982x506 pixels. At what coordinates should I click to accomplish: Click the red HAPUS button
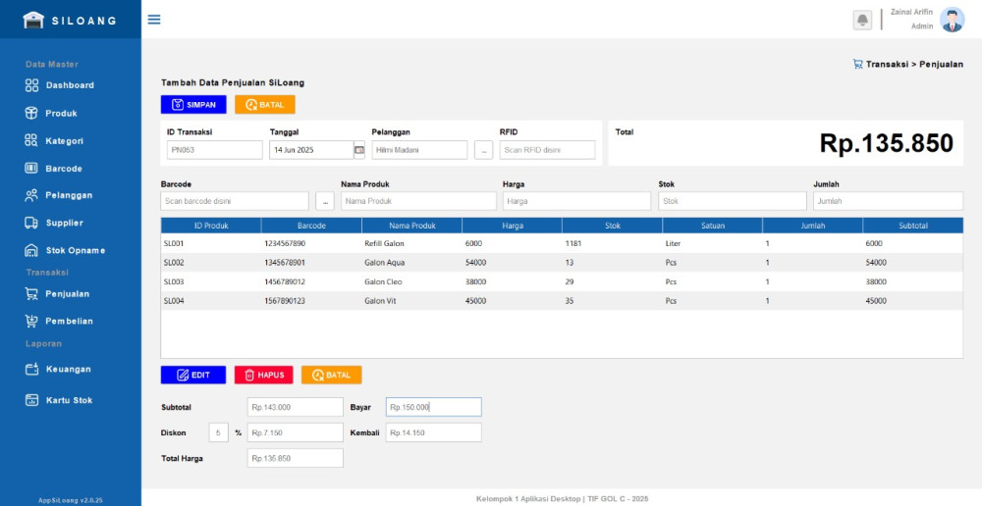[263, 375]
